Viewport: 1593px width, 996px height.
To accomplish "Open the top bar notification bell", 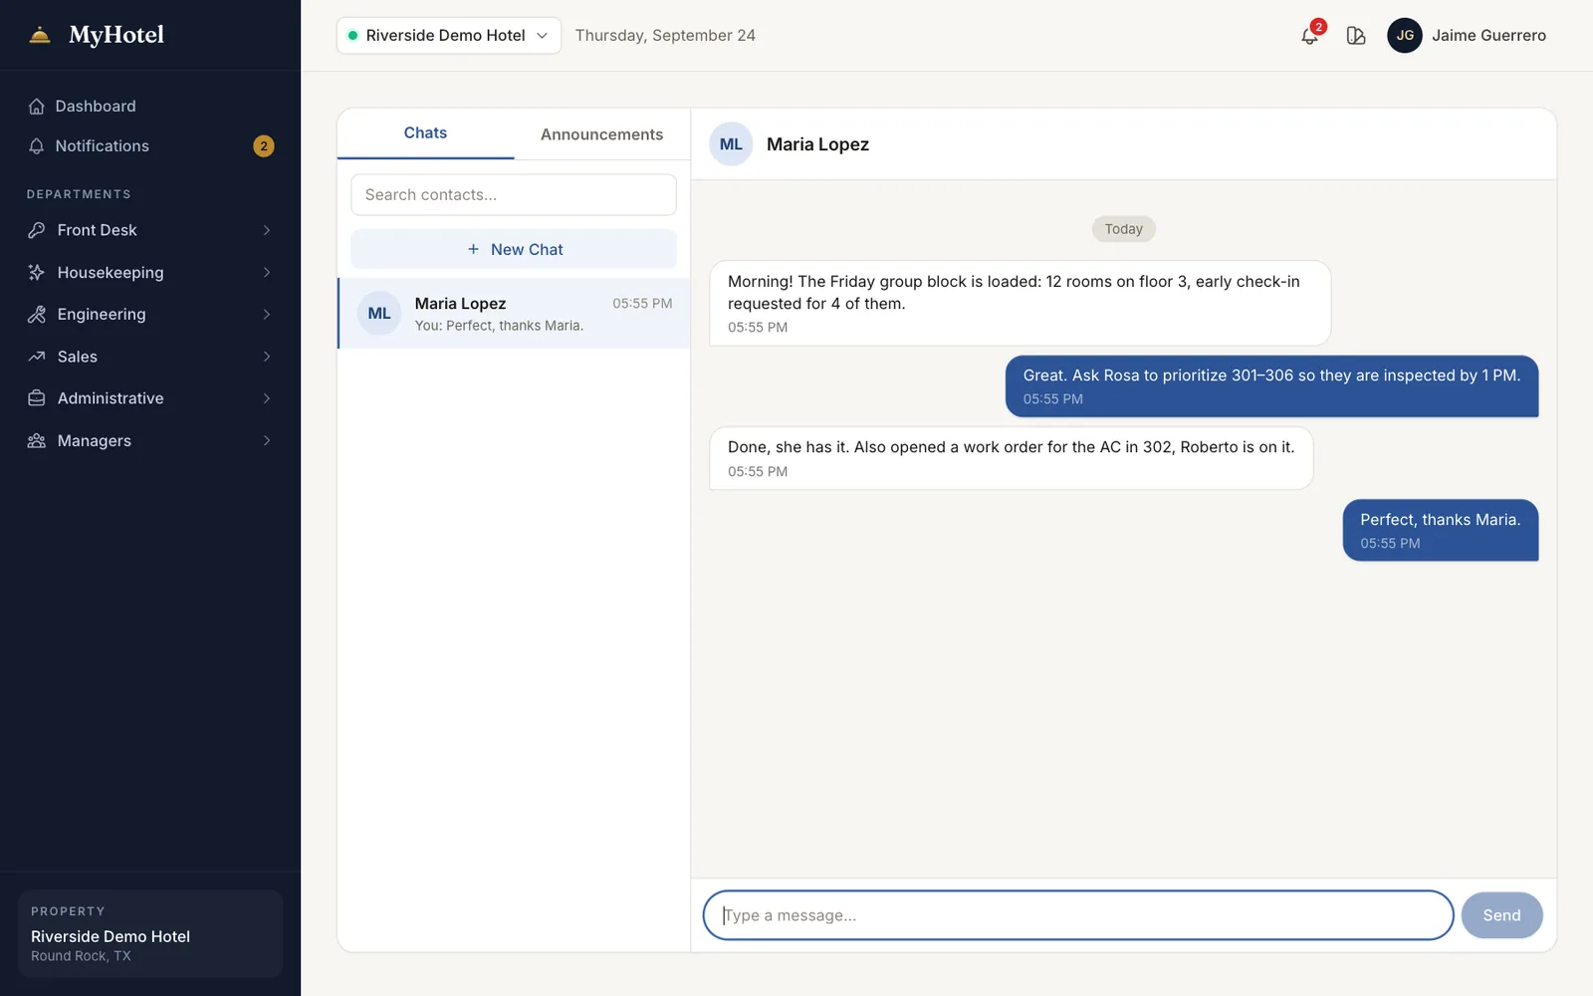I will point(1310,36).
